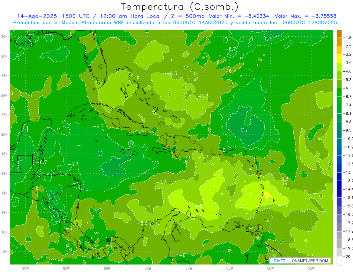353x272 pixels.
Task: Click the '-3.2' color scale label
Action: [x=348, y=55]
